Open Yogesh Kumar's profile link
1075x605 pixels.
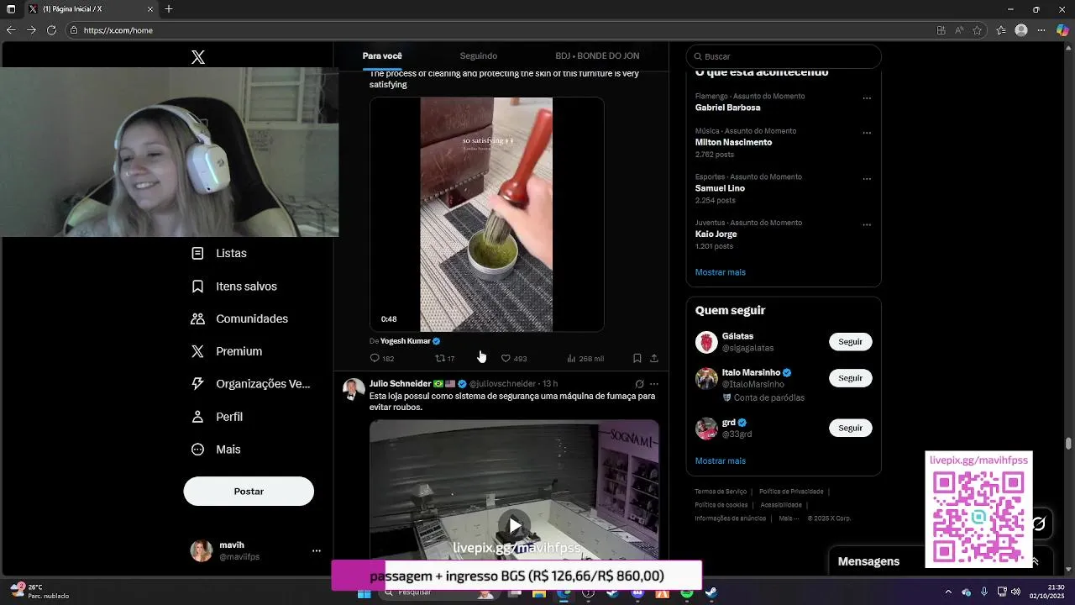coord(406,341)
